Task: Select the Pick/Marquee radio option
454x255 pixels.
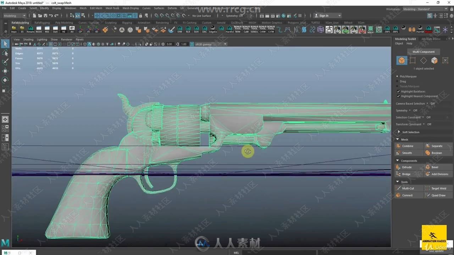Action: 397,76
